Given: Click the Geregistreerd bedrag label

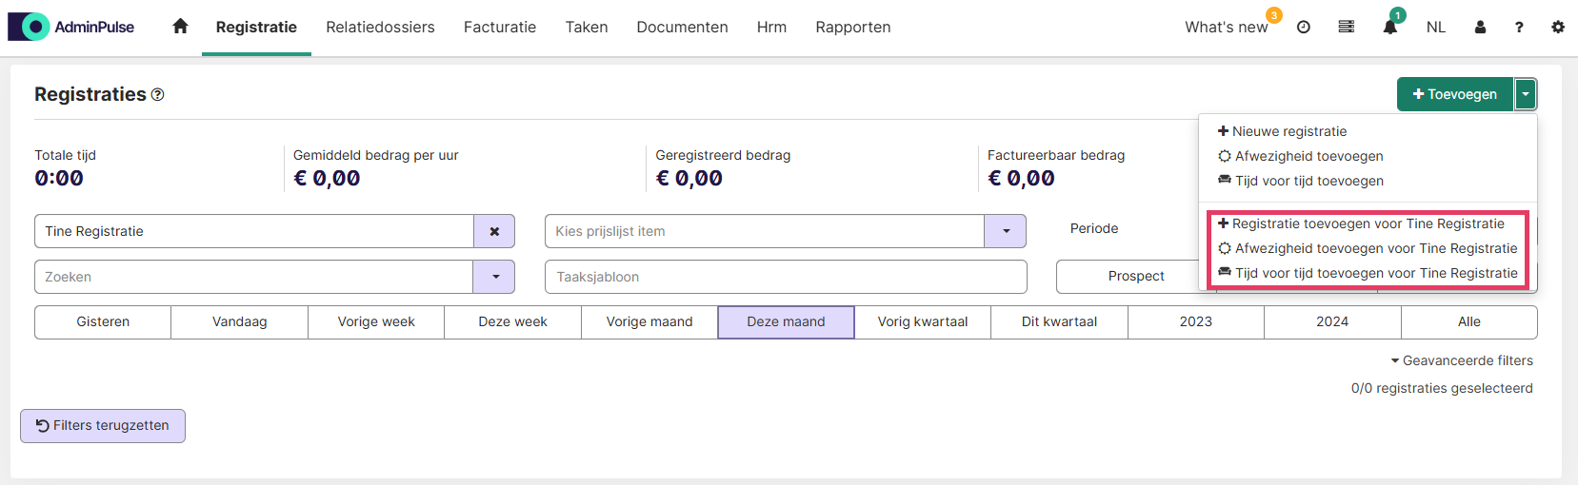Looking at the screenshot, I should click(723, 155).
